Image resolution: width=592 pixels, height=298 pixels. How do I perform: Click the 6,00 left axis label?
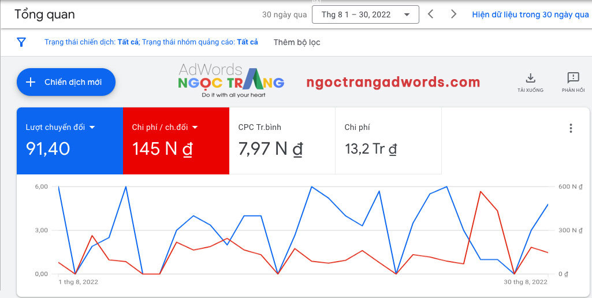(41, 186)
